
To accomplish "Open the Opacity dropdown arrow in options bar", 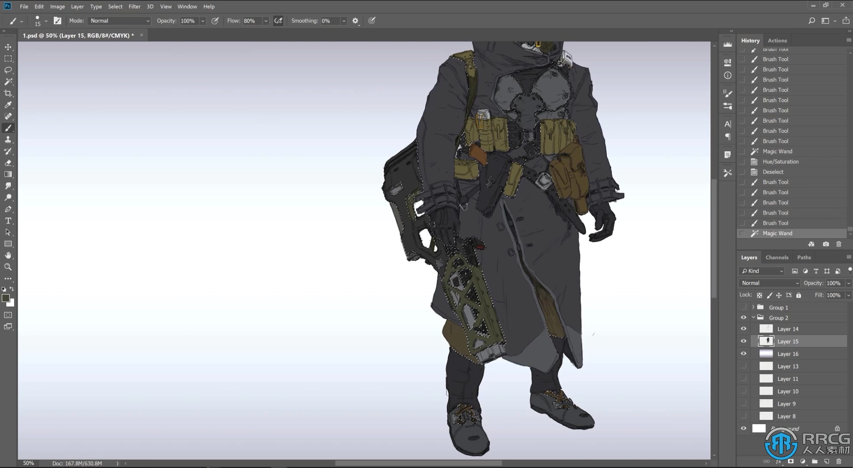I will coord(202,21).
